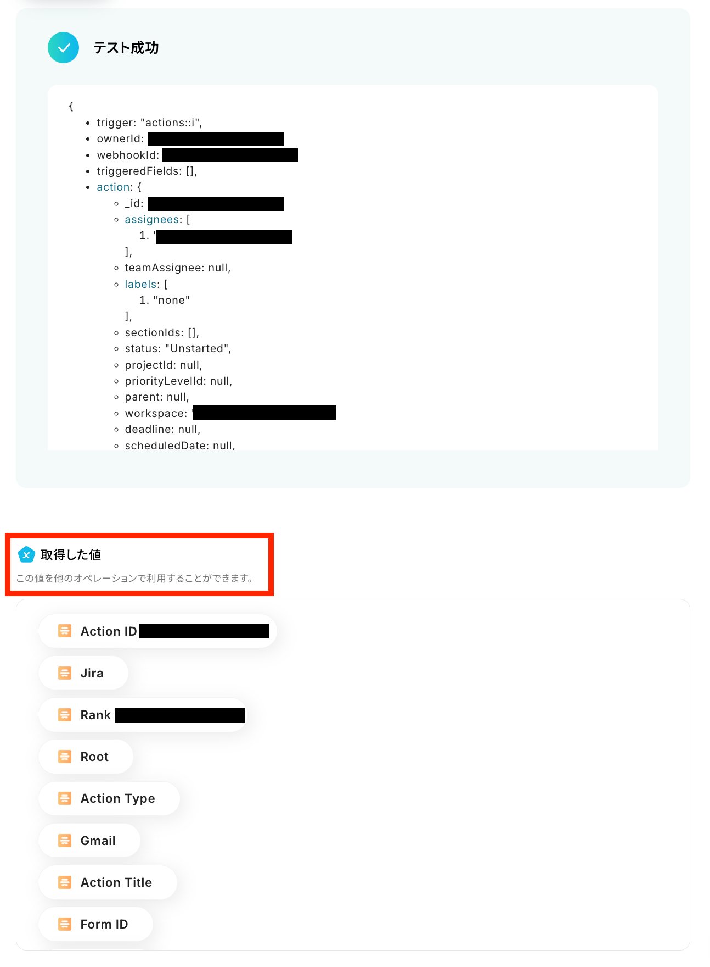The height and width of the screenshot is (967, 710).
Task: Click the blue pentagon icon beside 取得した値
Action: pos(26,555)
